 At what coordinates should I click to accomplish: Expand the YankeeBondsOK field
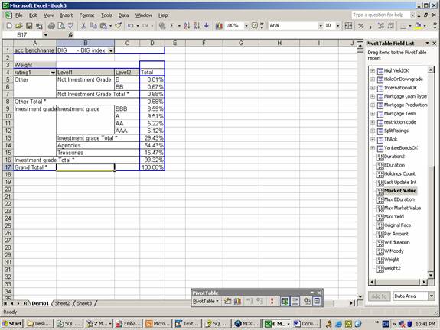[373, 148]
